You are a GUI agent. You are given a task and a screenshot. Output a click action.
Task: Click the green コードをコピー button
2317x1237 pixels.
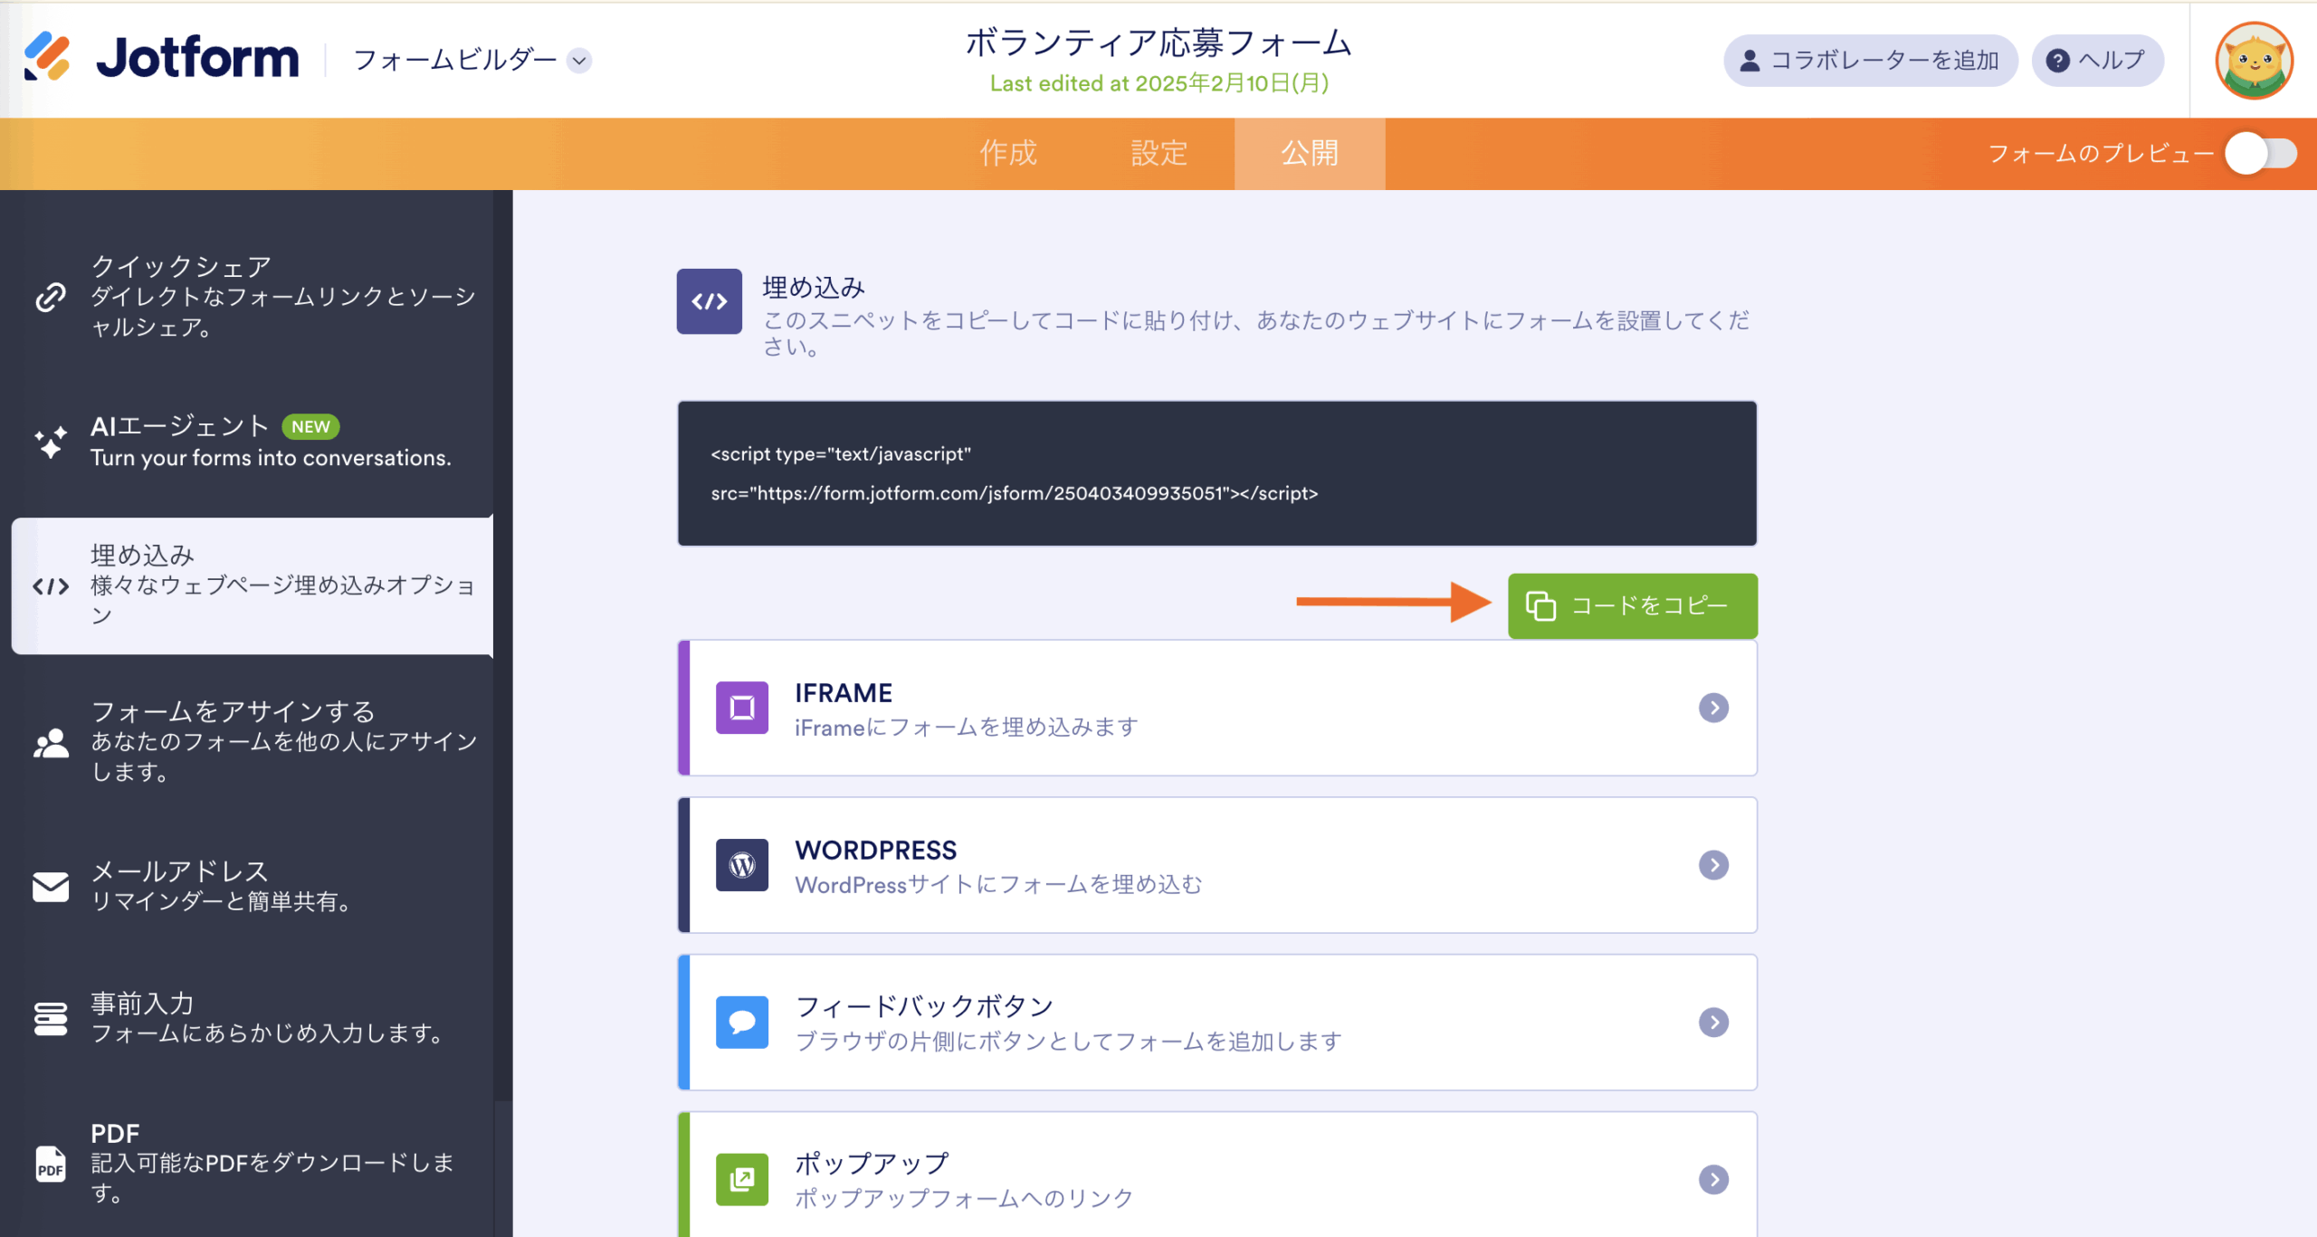(1632, 605)
